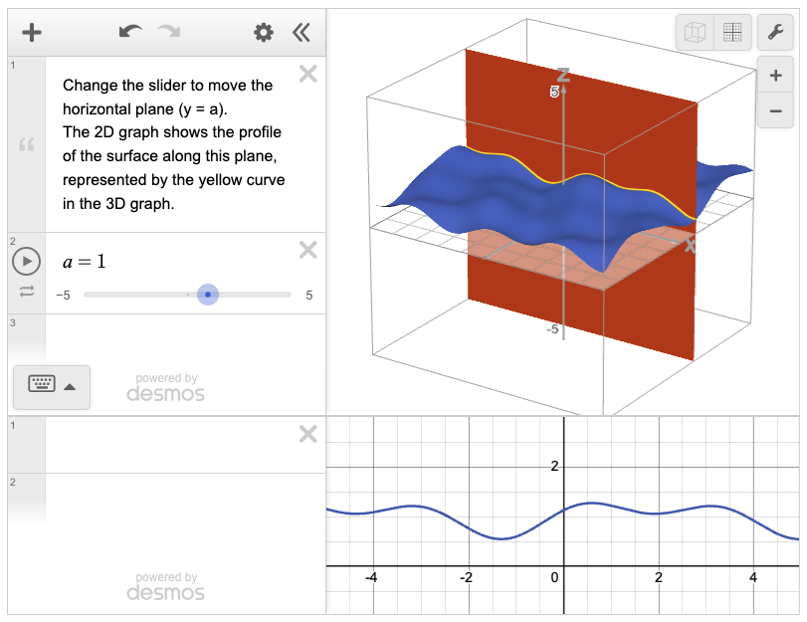Edit the slider lower limit −5
Screen dimensions: 807x622
pyautogui.click(x=63, y=296)
